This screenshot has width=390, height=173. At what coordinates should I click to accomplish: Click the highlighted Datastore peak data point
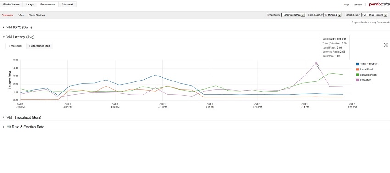point(316,63)
